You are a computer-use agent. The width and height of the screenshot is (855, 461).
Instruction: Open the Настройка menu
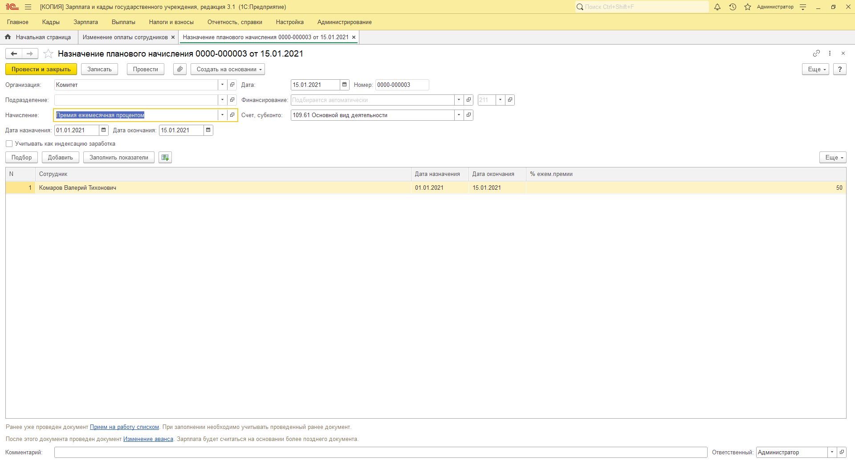click(289, 22)
